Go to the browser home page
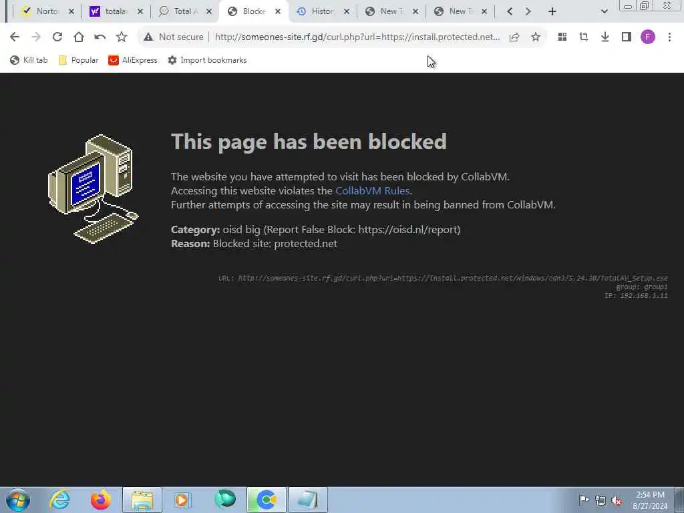684x513 pixels. (x=79, y=37)
